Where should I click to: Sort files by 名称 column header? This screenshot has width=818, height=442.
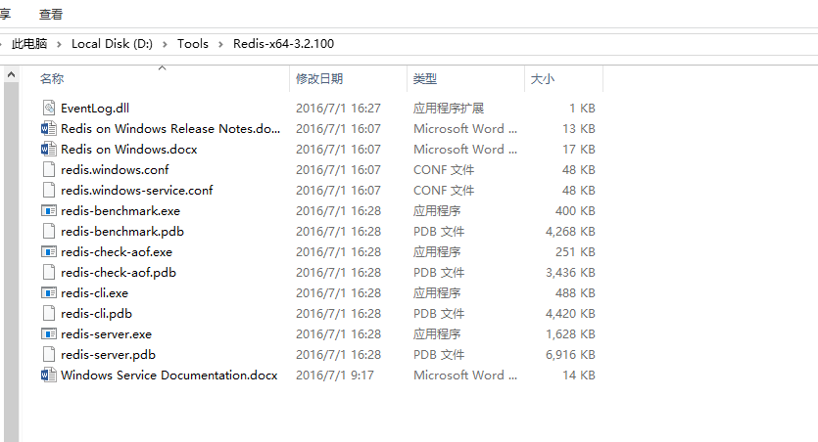(52, 78)
